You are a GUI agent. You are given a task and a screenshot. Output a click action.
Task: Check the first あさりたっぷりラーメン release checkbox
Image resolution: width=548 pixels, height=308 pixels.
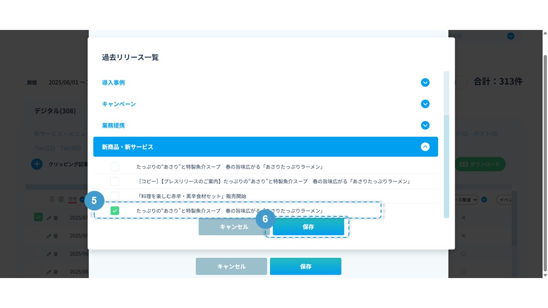(115, 167)
